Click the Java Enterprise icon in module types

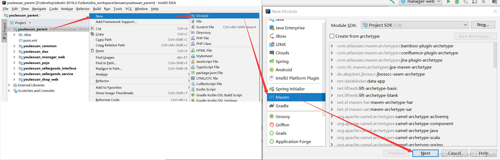click(272, 28)
